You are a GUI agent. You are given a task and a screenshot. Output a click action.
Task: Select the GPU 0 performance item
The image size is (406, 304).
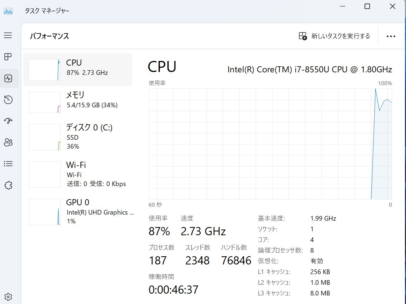(78, 212)
